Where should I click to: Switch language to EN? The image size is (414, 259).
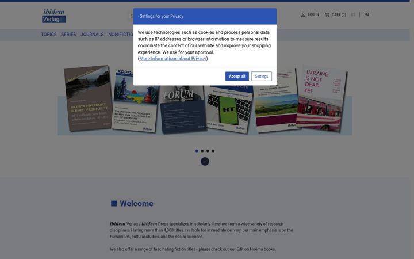click(366, 15)
